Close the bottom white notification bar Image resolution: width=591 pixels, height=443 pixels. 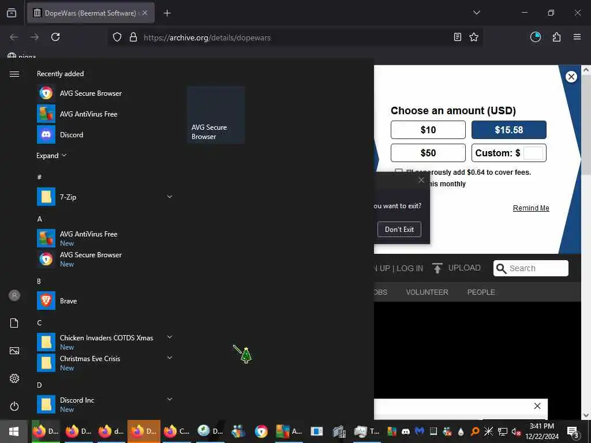(x=537, y=406)
